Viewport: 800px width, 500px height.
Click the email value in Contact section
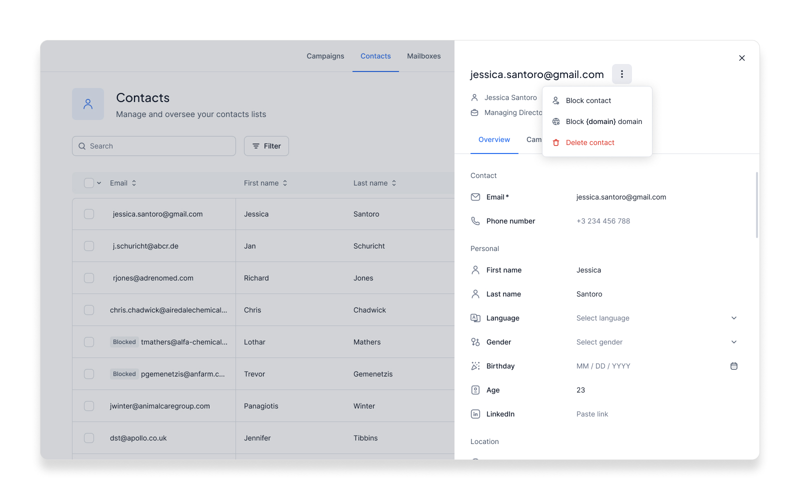pos(621,197)
